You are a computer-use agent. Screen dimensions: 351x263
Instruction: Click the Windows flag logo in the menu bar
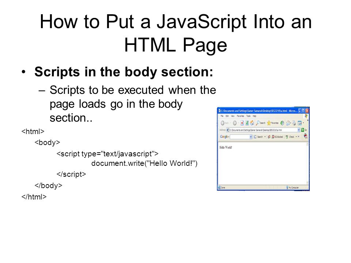click(306, 116)
